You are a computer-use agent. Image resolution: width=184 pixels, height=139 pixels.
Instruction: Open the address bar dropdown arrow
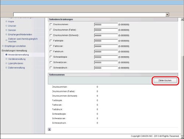(167, 14)
